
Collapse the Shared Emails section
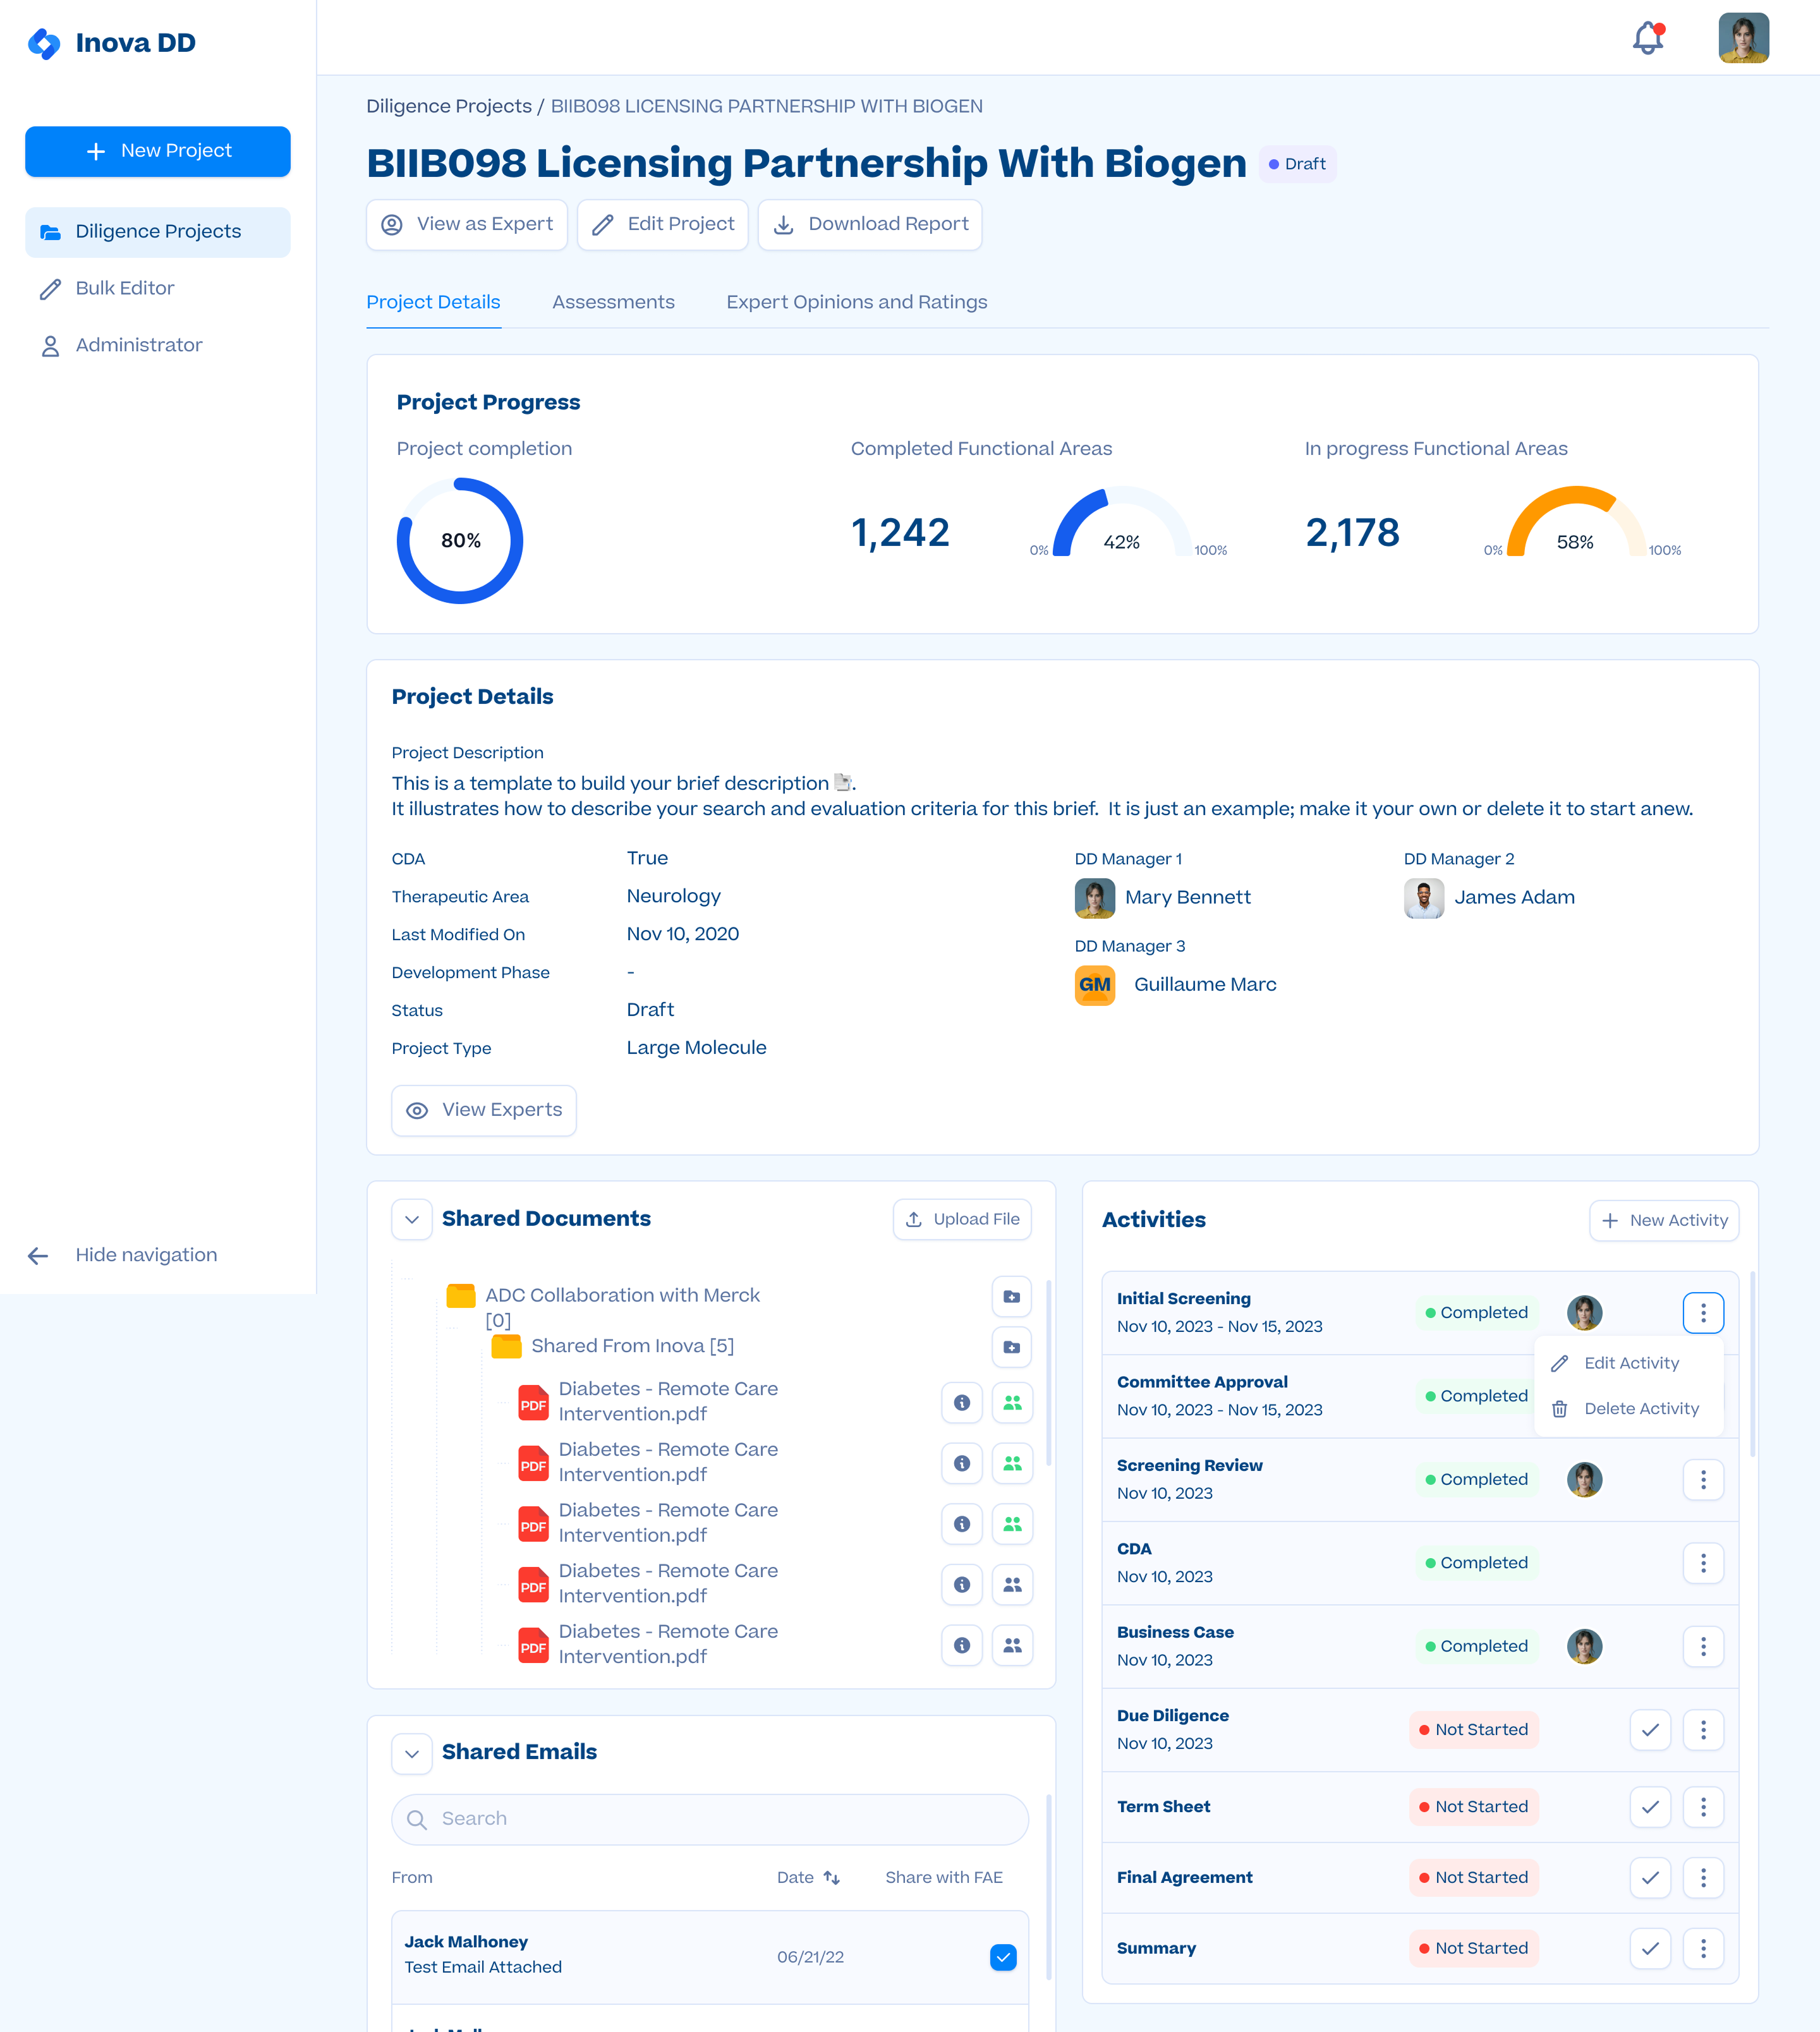pyautogui.click(x=412, y=1754)
